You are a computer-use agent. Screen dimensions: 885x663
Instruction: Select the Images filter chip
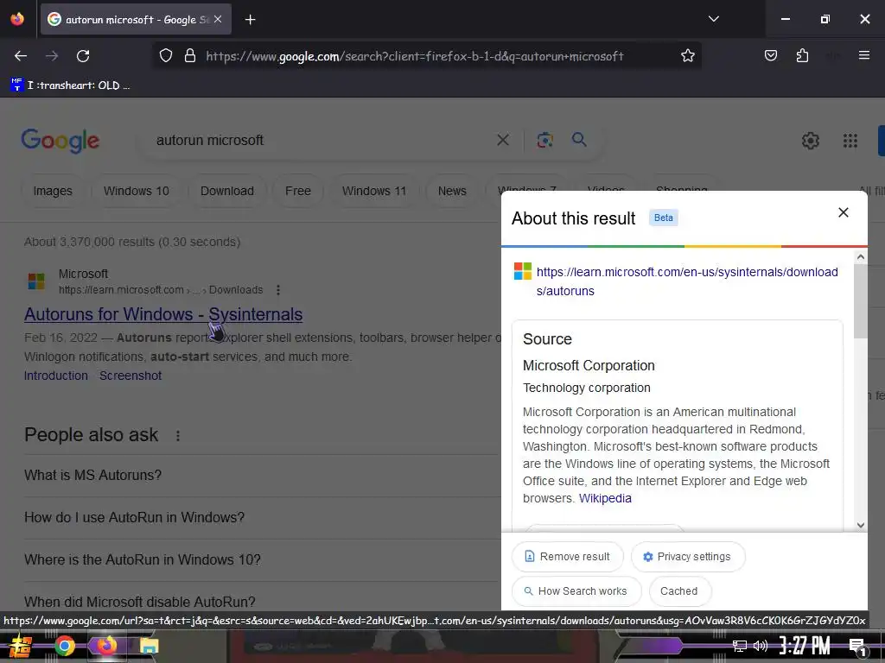click(53, 191)
